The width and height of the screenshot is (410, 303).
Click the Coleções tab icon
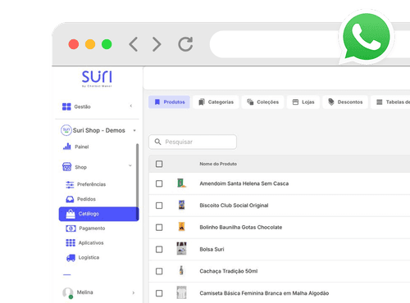(250, 102)
